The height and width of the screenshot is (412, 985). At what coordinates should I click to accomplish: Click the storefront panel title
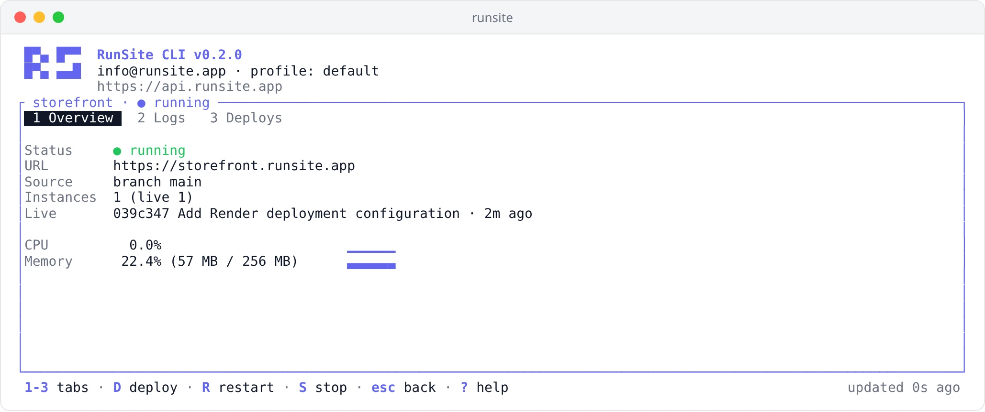tap(73, 103)
